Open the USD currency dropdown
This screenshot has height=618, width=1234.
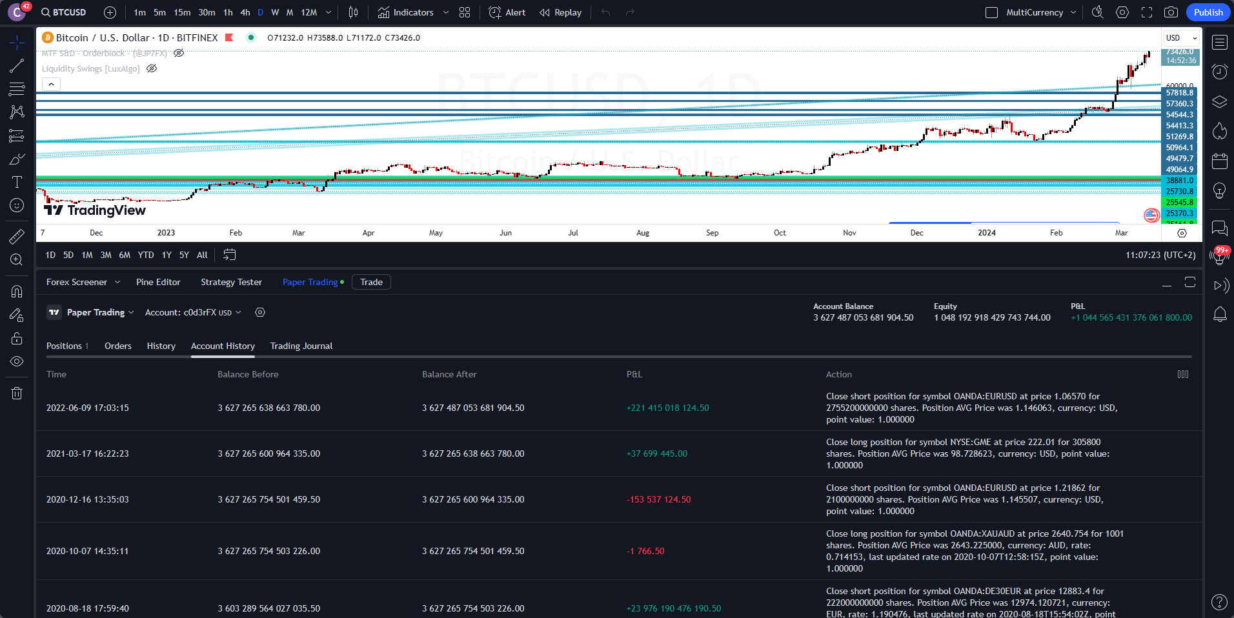coord(1181,38)
